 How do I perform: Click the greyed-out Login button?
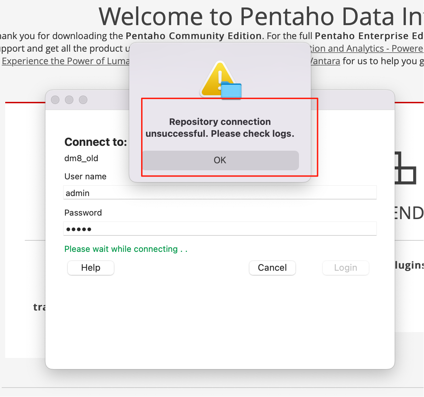346,268
